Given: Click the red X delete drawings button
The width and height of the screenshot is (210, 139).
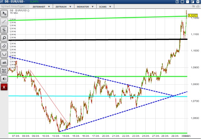Looking at the screenshot, I should (4, 87).
